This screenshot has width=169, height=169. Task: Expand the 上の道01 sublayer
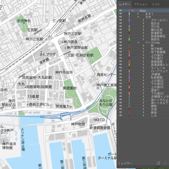pos(143,55)
